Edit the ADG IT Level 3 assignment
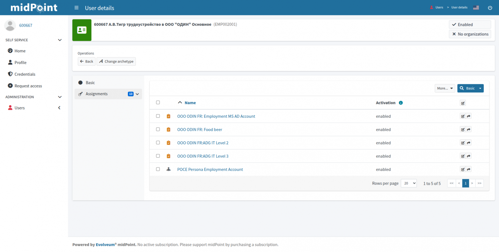Viewport: 499px width, 252px height. click(463, 156)
